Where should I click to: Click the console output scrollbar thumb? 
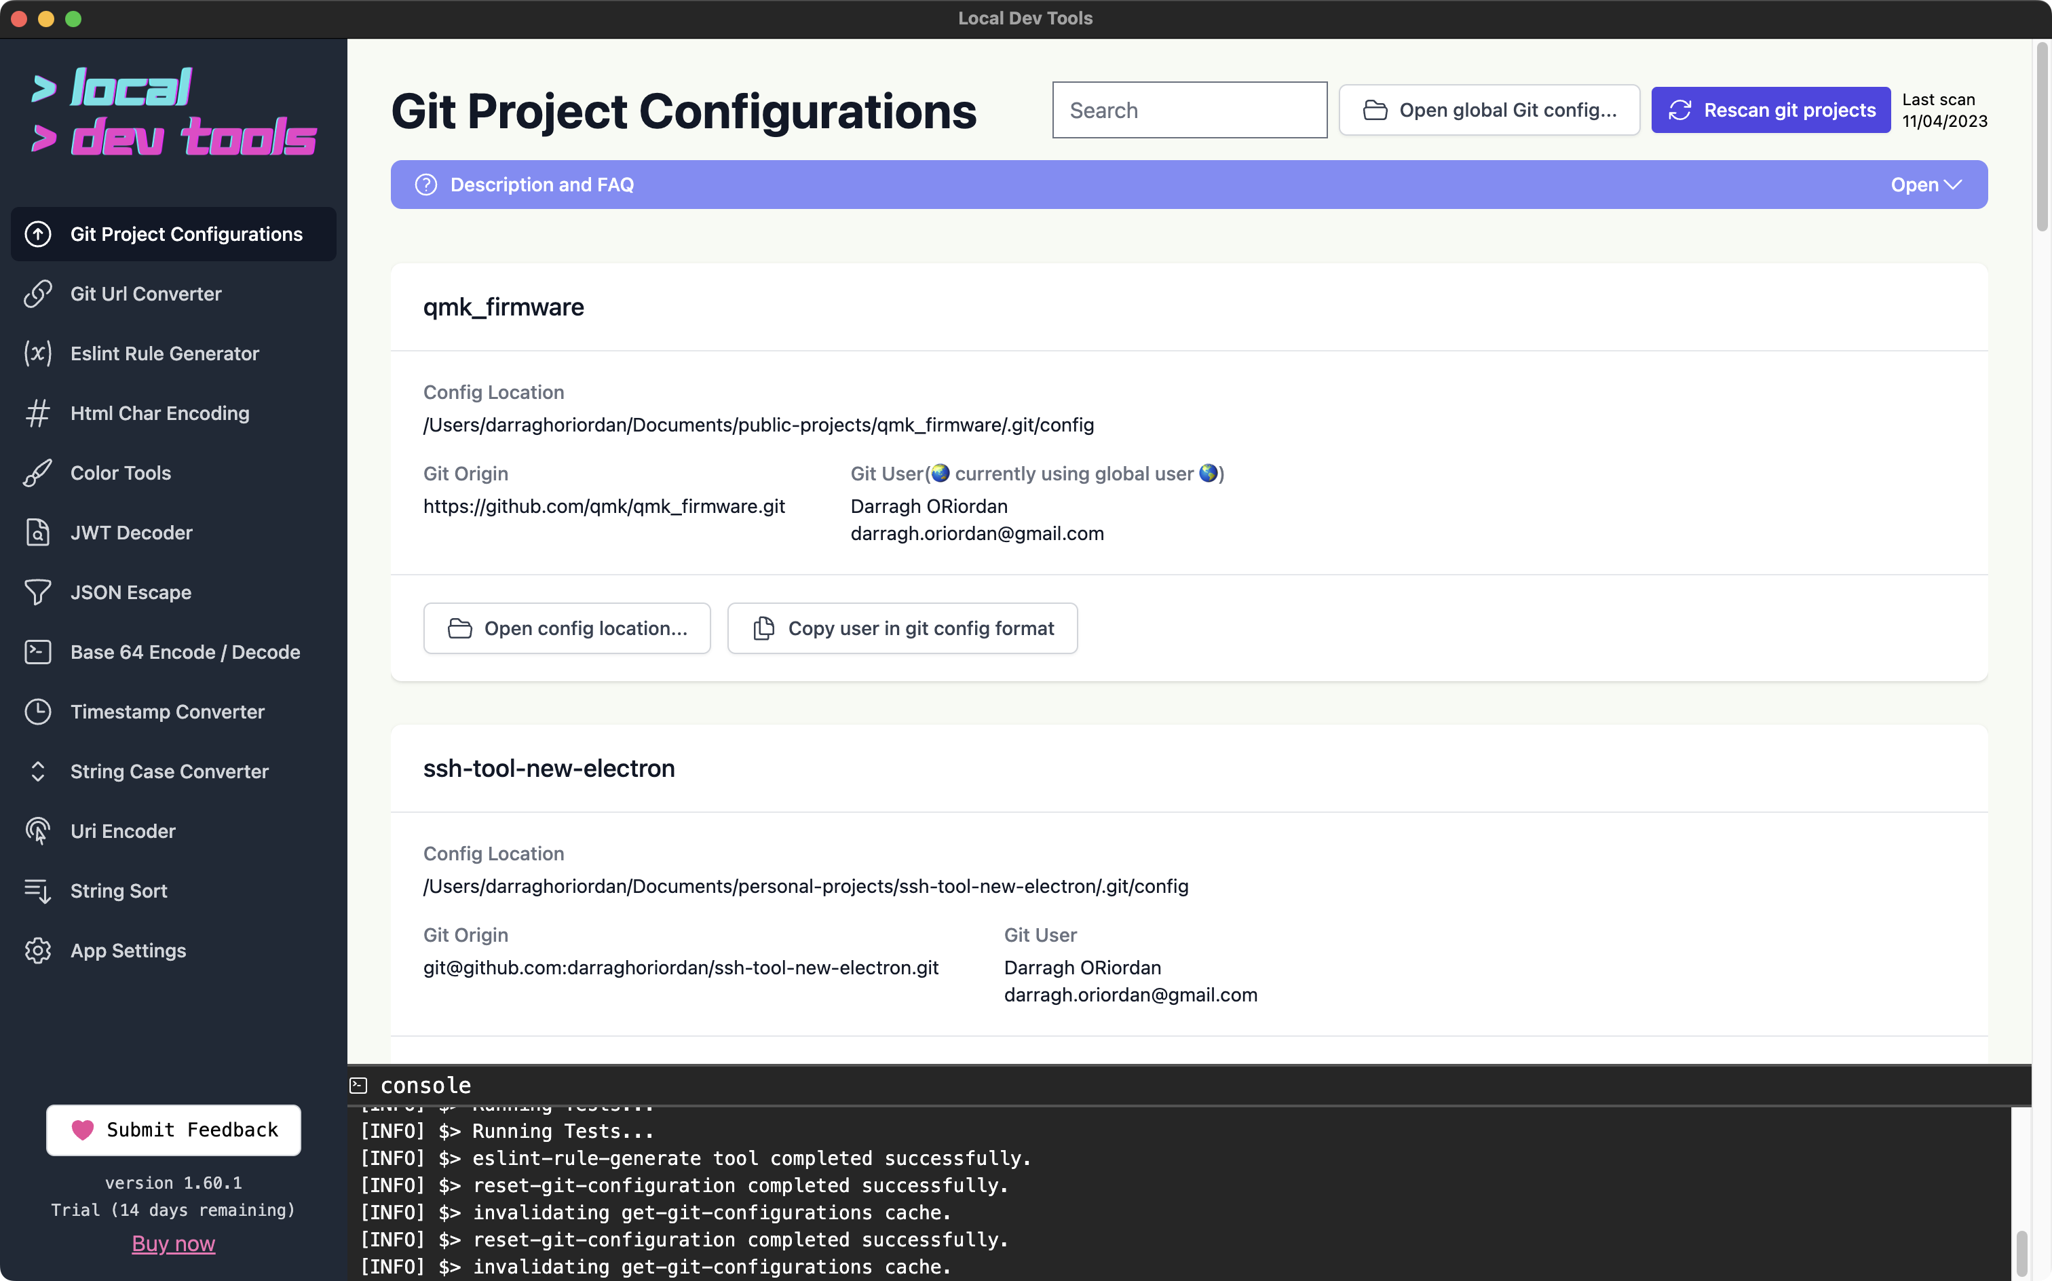pos(2021,1253)
